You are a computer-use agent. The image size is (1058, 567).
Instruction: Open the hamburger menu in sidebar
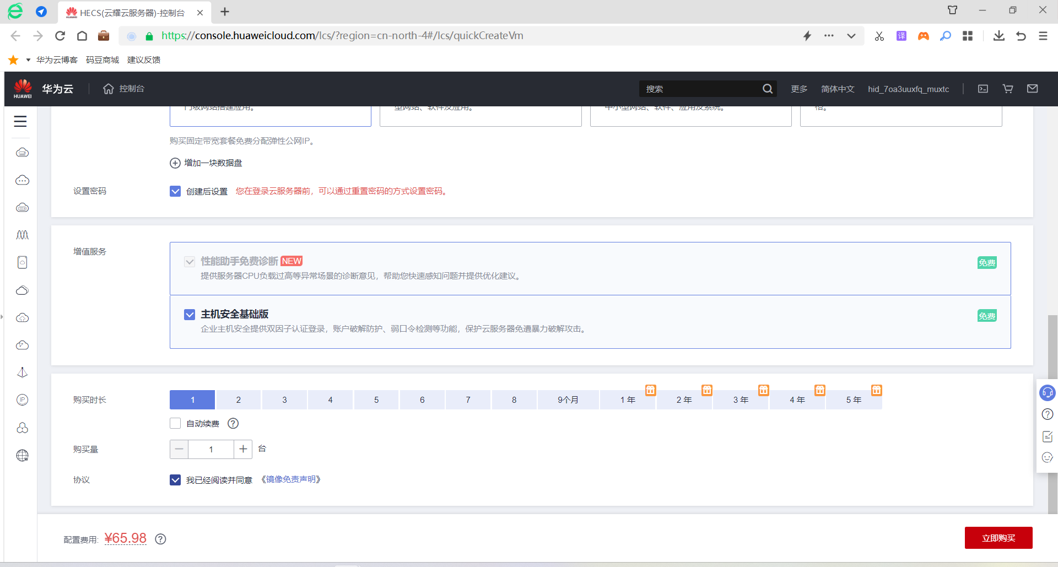[20, 121]
